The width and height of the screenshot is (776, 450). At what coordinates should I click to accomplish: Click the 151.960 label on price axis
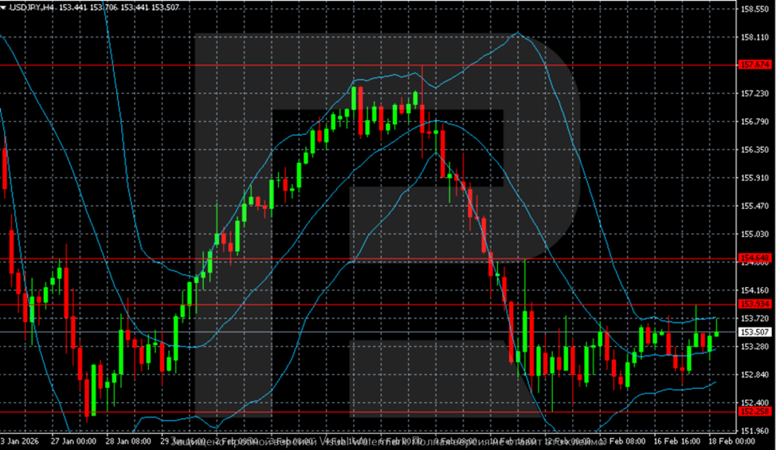tap(754, 431)
